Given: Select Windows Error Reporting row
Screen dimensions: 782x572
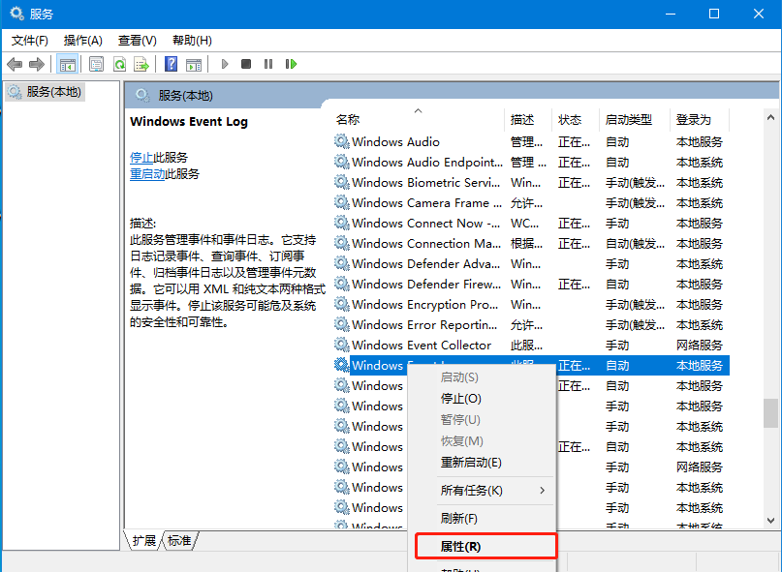Looking at the screenshot, I should (531, 325).
